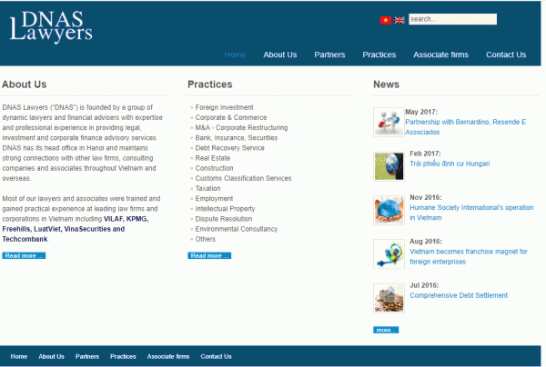Focus the search input field
This screenshot has width=546, height=367.
(452, 19)
